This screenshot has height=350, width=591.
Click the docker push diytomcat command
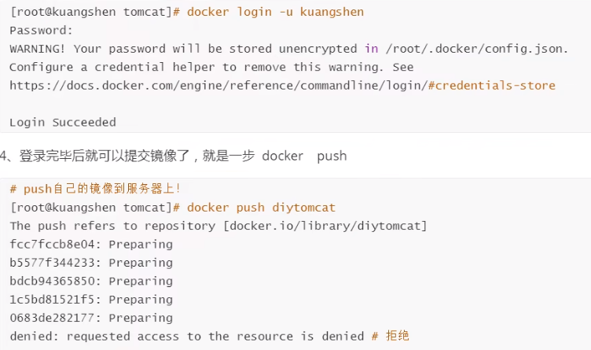(x=261, y=208)
